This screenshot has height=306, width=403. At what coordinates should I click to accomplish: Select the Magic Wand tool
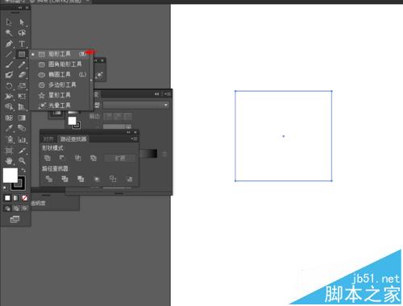point(9,33)
